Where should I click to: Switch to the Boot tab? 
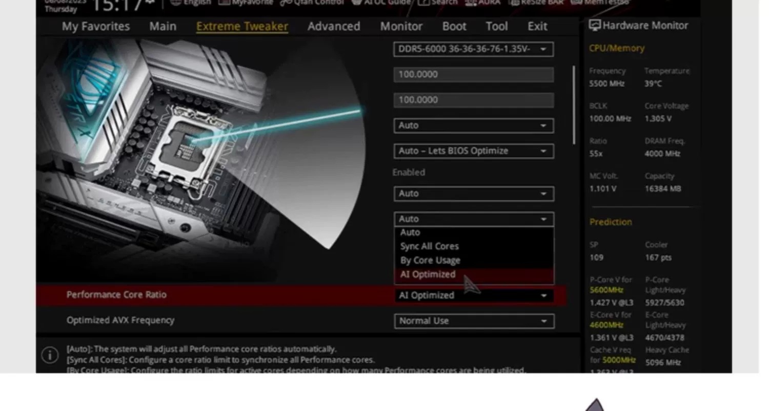(454, 26)
